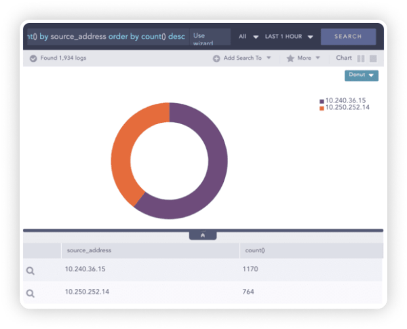This screenshot has width=407, height=329.
Task: Expand the Add Search To dropdown arrow
Action: [269, 58]
